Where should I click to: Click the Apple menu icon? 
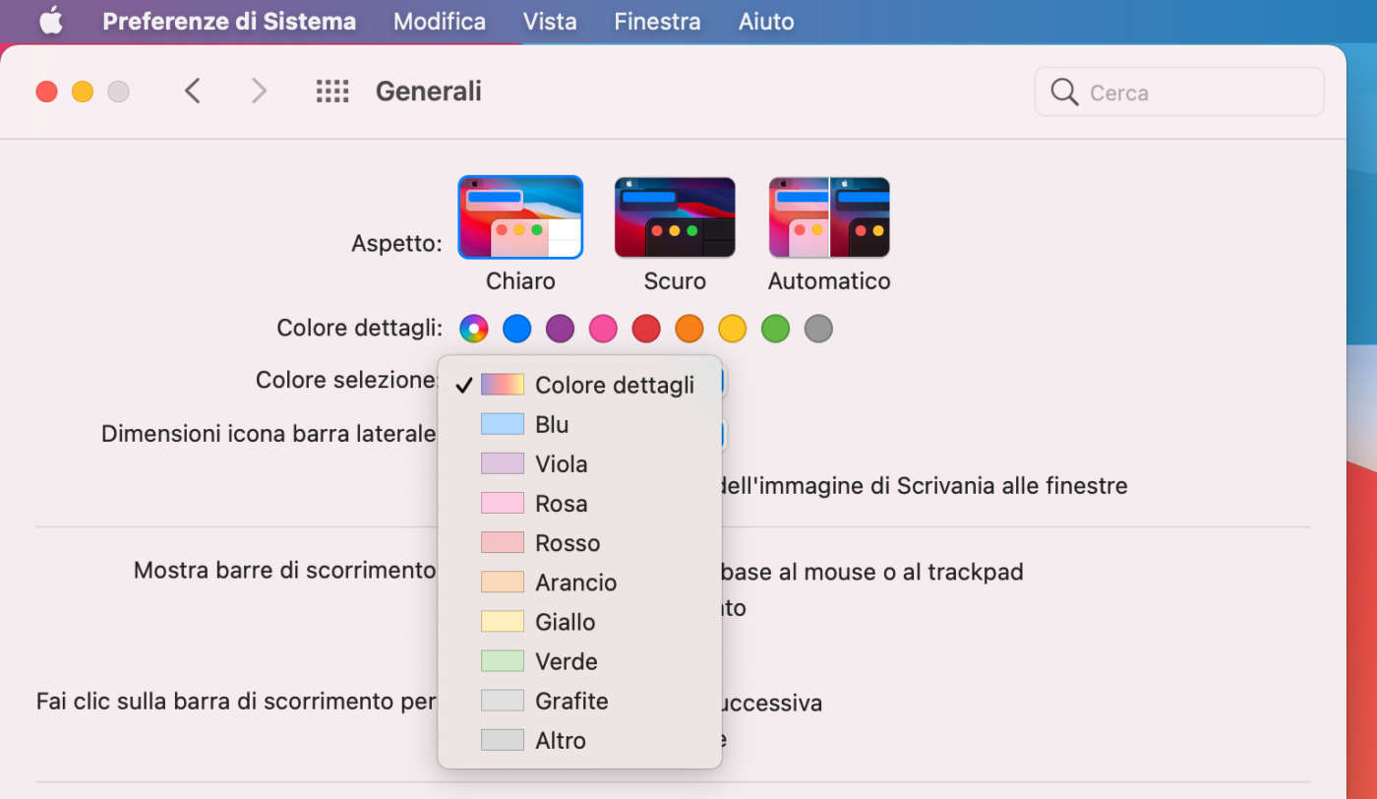click(x=51, y=21)
